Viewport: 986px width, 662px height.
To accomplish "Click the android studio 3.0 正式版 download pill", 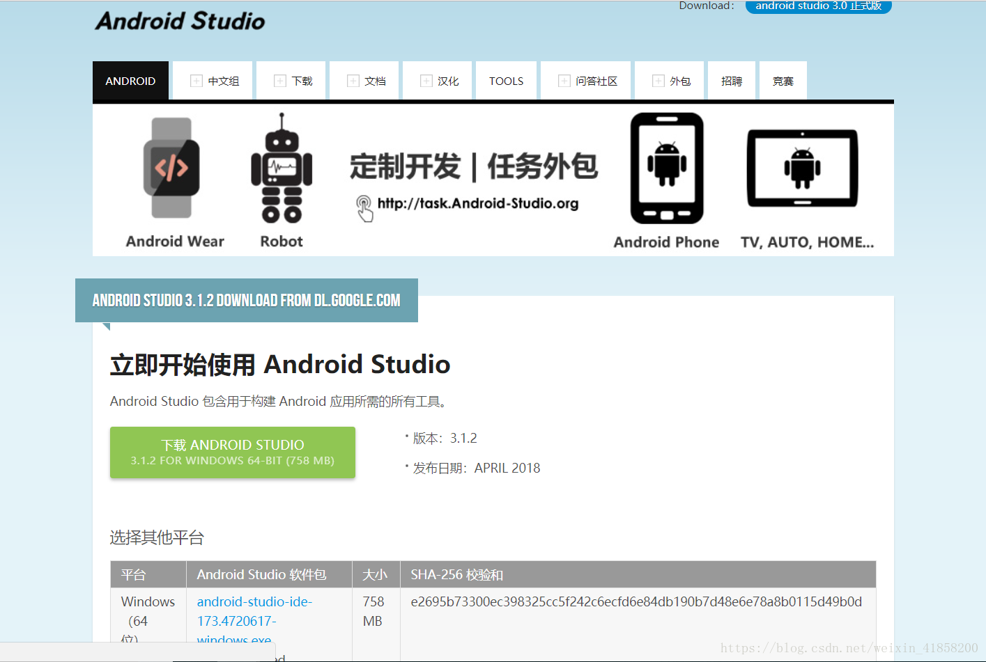I will 819,6.
